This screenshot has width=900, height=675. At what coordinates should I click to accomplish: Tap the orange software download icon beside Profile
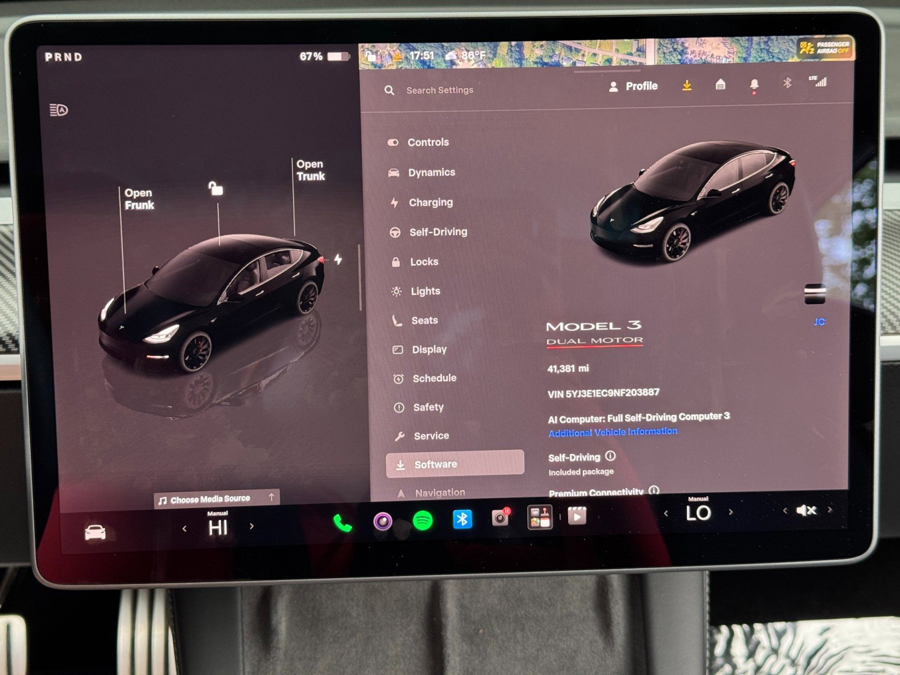(687, 85)
